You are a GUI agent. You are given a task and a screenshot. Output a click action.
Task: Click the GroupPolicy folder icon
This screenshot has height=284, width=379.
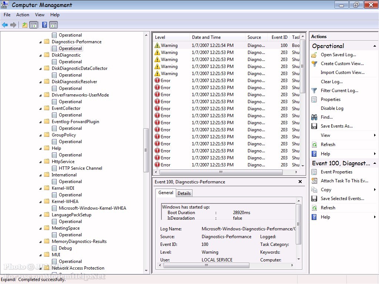point(47,135)
